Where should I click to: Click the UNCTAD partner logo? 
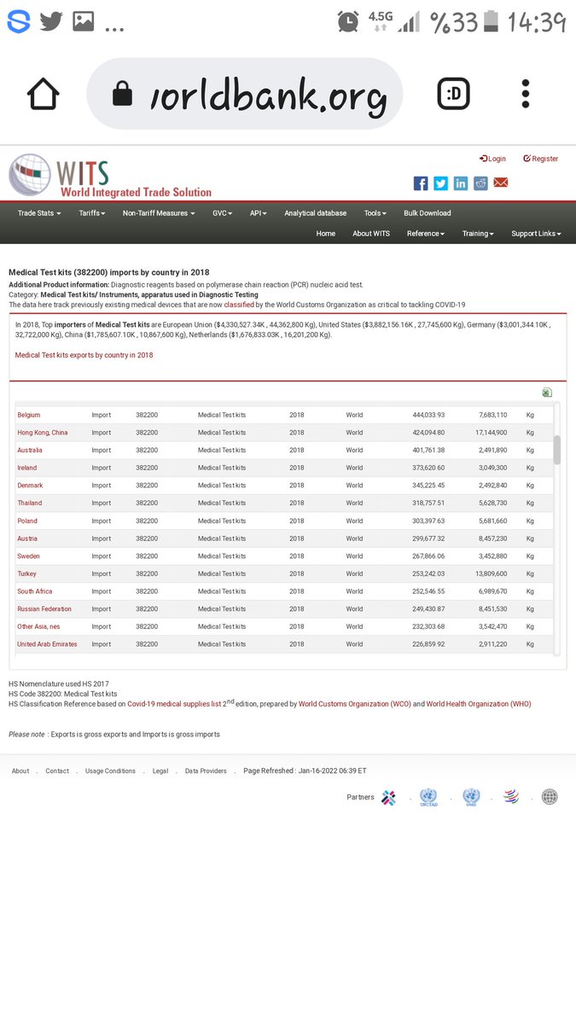click(428, 797)
